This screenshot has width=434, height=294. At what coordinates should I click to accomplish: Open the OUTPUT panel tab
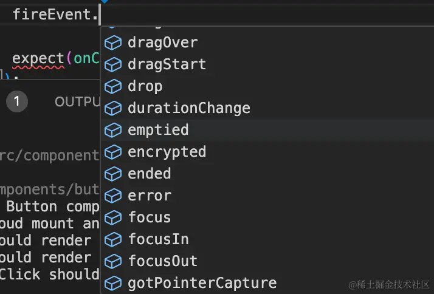pyautogui.click(x=77, y=102)
